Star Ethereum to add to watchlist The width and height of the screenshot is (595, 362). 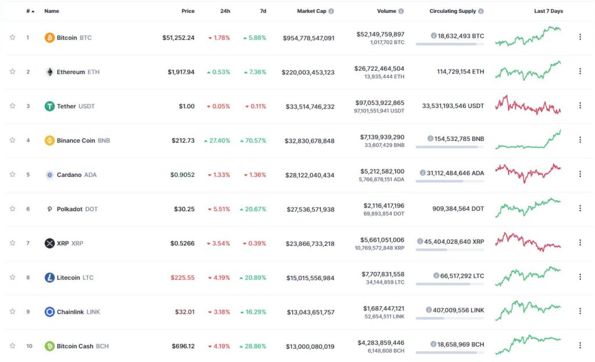(13, 71)
